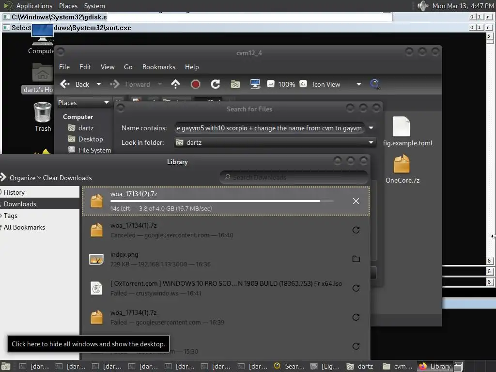Open the Help menu

(192, 67)
